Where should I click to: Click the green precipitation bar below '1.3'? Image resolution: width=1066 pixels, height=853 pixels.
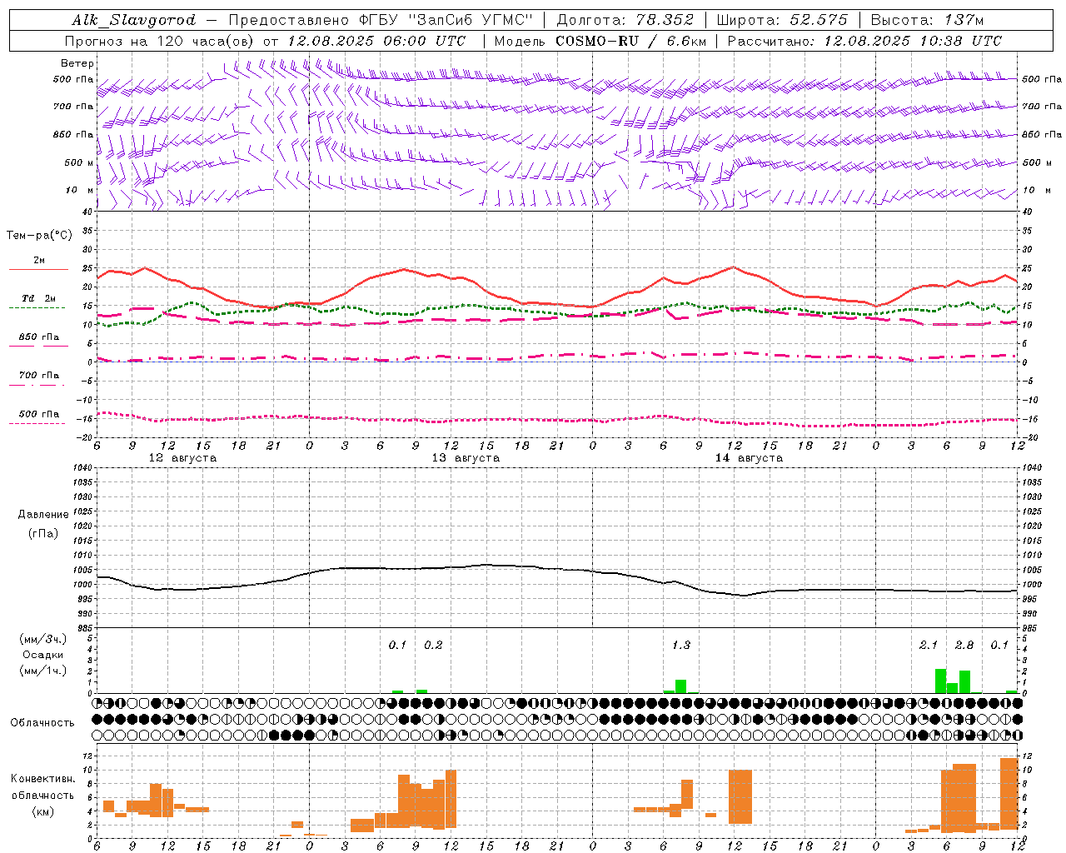tap(681, 686)
